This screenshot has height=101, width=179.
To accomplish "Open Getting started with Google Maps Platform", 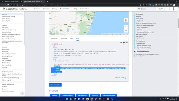I will tap(148, 54).
